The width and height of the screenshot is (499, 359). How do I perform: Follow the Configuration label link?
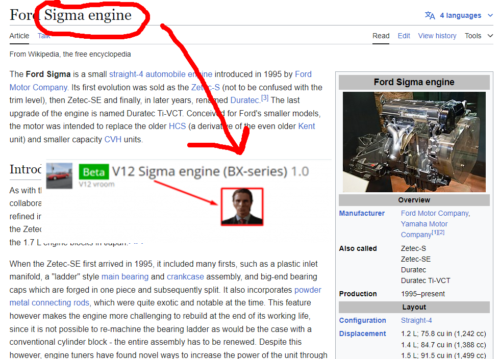(362, 320)
